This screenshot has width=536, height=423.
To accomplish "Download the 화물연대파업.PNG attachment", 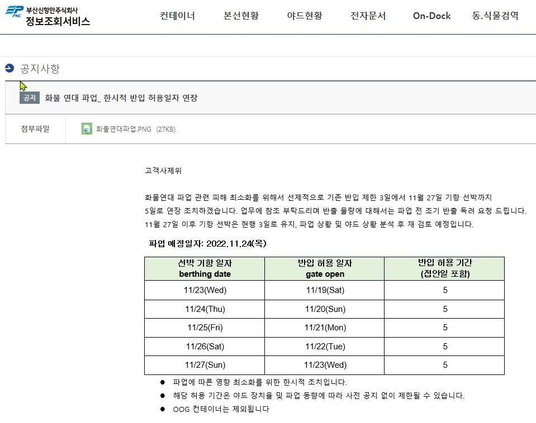I will click(124, 129).
